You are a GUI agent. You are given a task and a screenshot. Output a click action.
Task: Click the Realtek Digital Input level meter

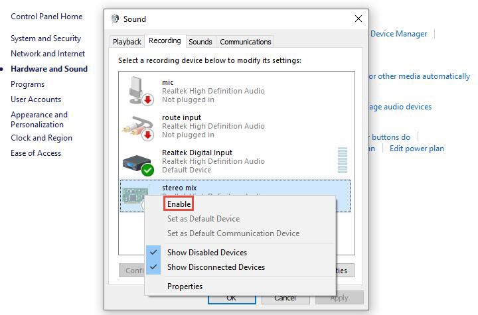click(x=343, y=160)
